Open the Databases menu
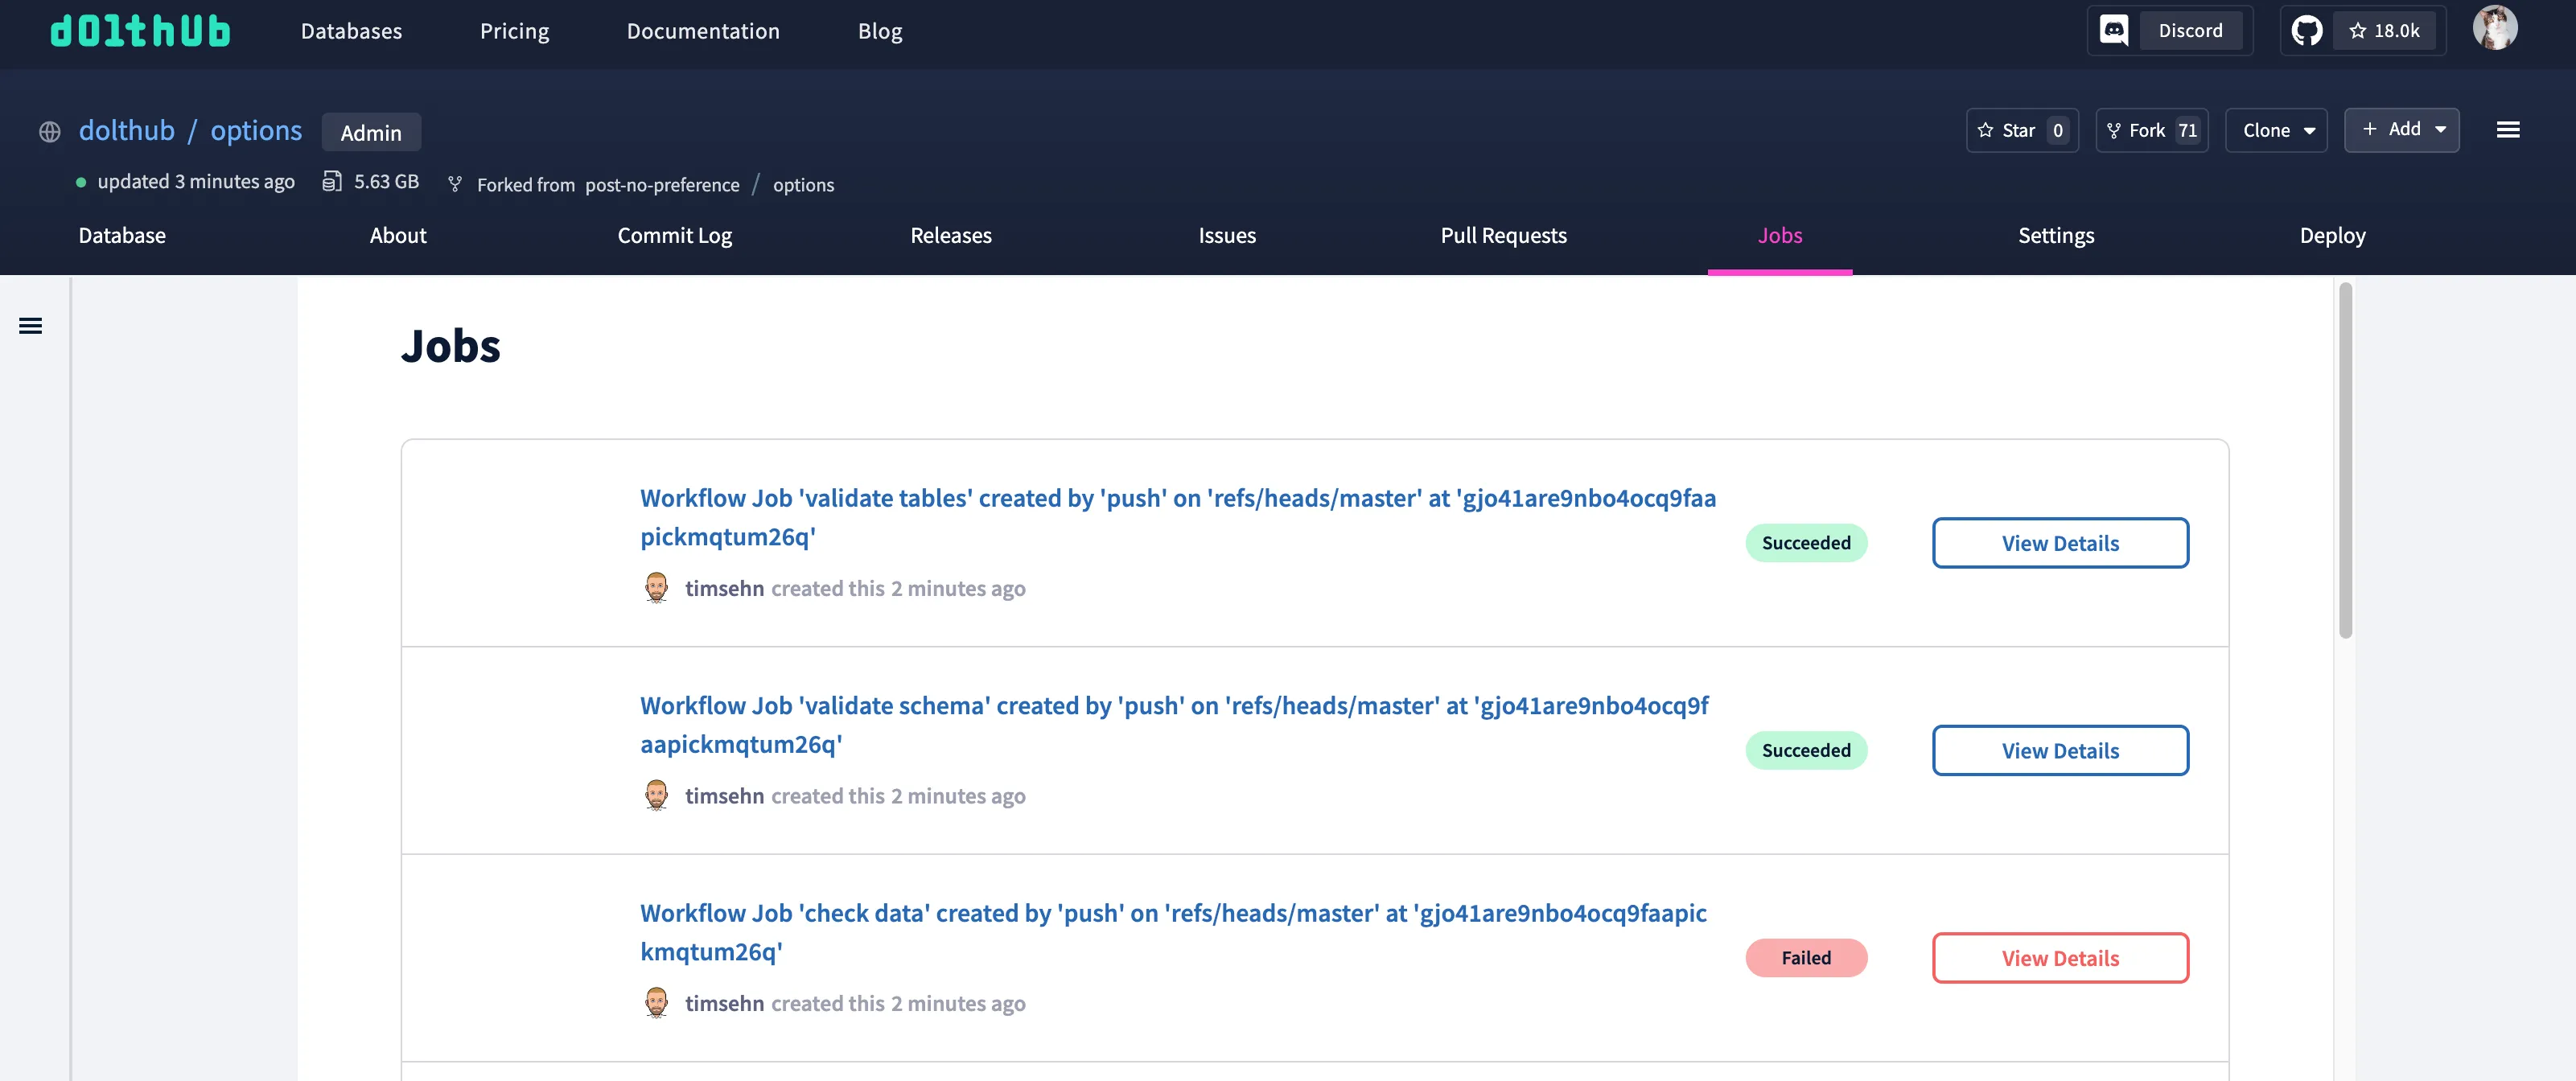 351,31
